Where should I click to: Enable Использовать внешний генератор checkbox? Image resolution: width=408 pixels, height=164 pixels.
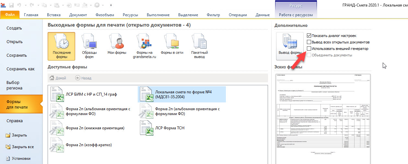[309, 49]
